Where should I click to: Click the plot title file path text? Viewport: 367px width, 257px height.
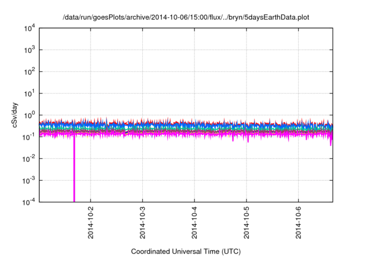pos(186,17)
